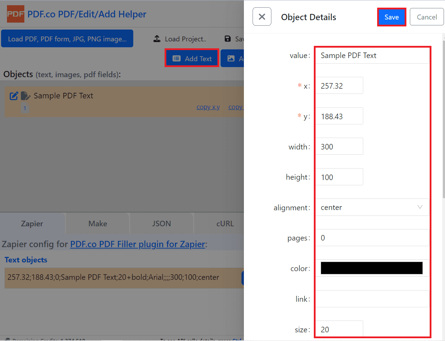Switch to the Zapier tab
The height and width of the screenshot is (341, 445).
(x=32, y=224)
